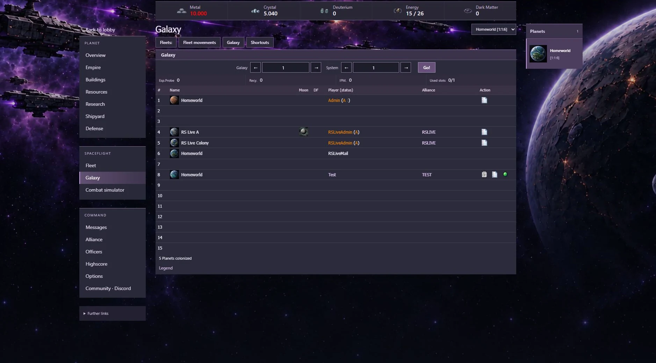The height and width of the screenshot is (363, 656).
Task: Click the planet image in row 1
Action: click(174, 100)
